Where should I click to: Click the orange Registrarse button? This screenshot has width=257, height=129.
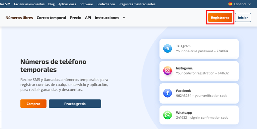pos(220,18)
